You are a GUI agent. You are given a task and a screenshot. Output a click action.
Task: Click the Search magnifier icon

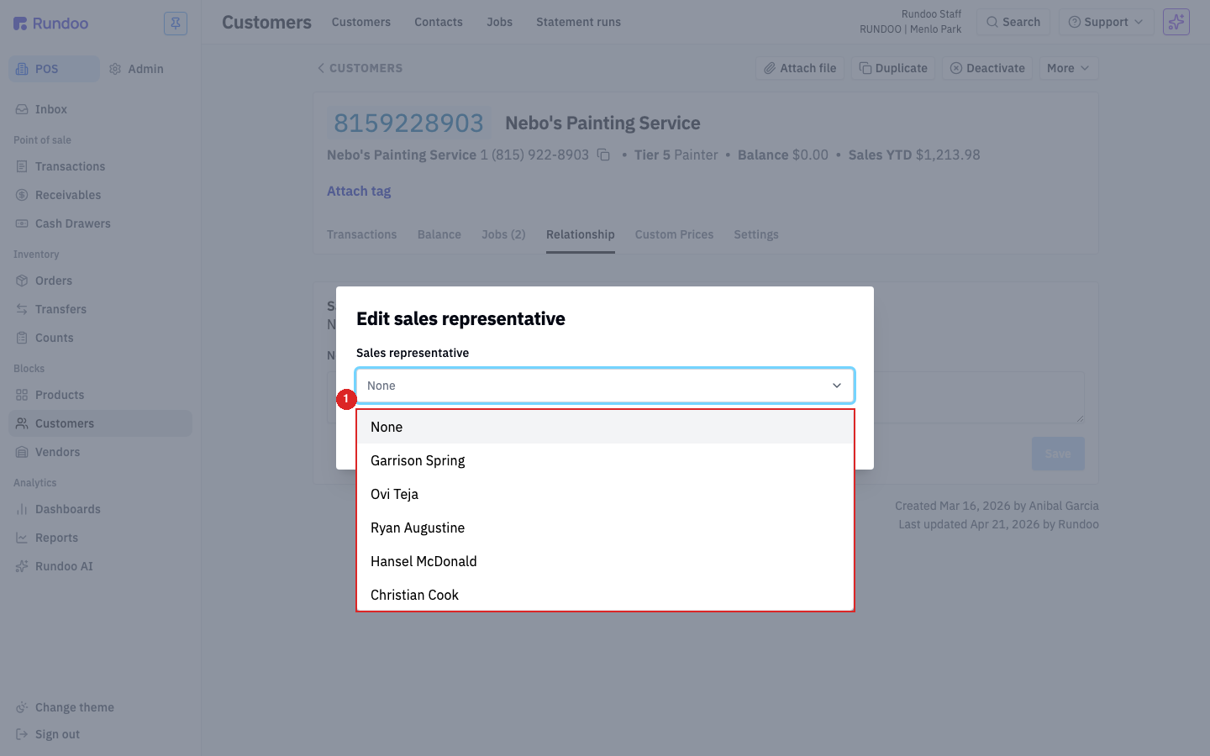click(992, 22)
